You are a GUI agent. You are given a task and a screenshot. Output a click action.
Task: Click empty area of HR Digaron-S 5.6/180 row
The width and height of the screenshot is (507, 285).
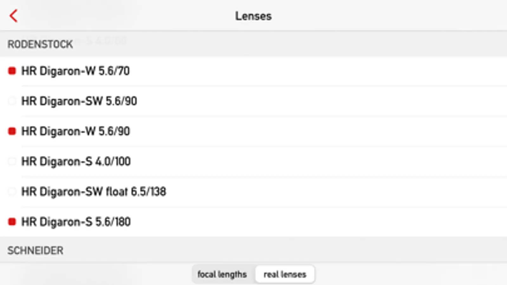(x=317, y=222)
